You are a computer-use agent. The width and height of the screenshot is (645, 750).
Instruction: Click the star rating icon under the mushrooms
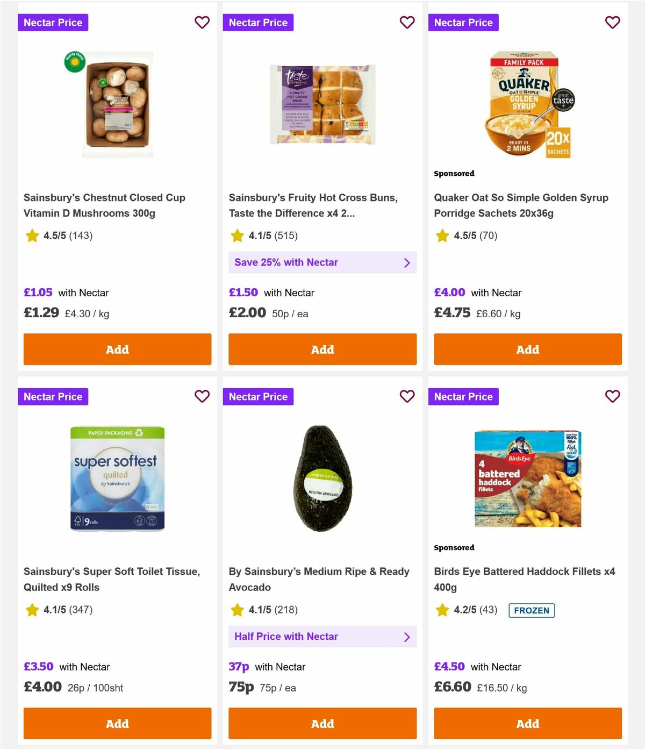pos(32,235)
